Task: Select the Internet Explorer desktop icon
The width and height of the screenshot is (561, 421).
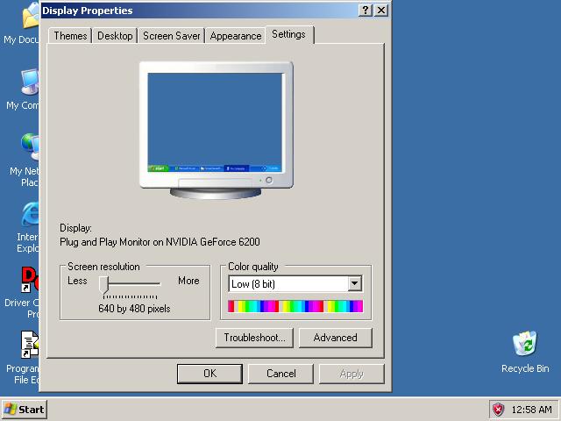Action: tap(27, 228)
